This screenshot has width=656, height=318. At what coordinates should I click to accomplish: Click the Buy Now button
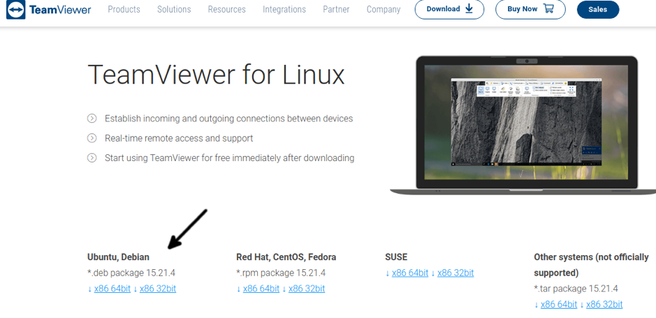(x=530, y=9)
